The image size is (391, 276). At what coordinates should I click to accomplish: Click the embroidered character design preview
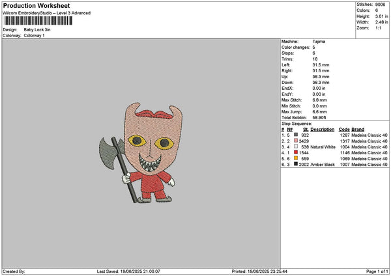click(141, 153)
